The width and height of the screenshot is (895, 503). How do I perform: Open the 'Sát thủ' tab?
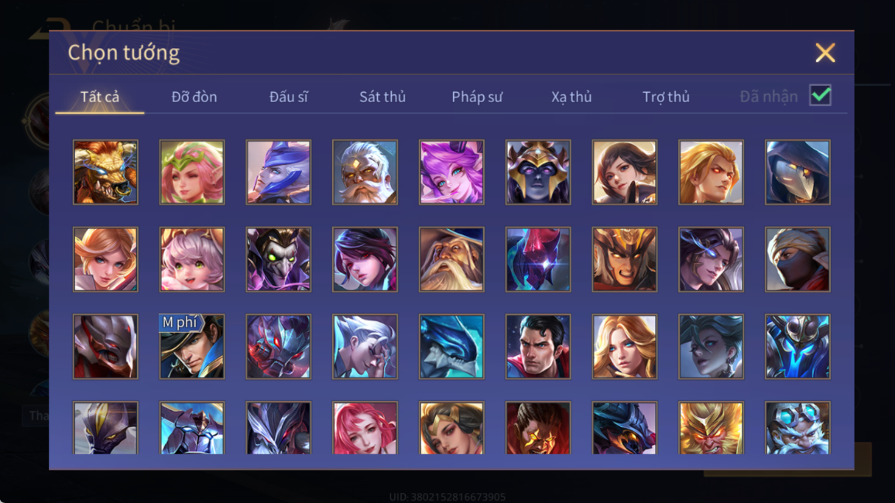(x=382, y=97)
